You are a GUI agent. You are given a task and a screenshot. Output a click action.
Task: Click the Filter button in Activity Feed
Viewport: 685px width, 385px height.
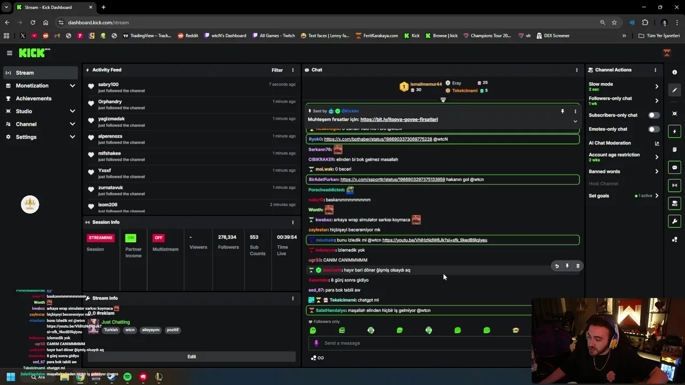[277, 70]
